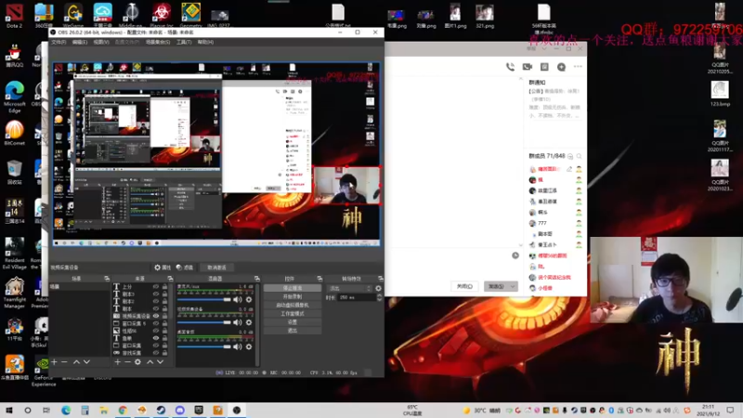Click the start virtual camera button
Image resolution: width=743 pixels, height=418 pixels.
[293, 306]
